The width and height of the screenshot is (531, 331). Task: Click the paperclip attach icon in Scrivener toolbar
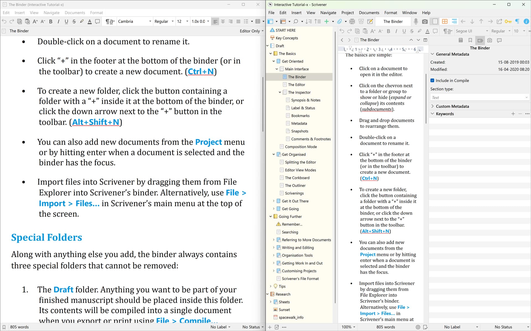point(340,22)
